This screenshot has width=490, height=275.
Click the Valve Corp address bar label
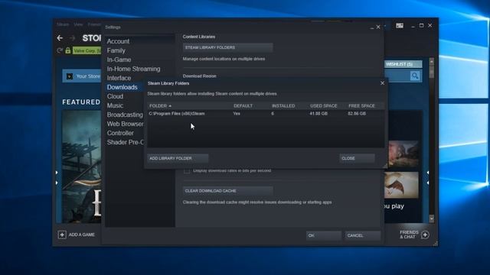click(x=87, y=50)
